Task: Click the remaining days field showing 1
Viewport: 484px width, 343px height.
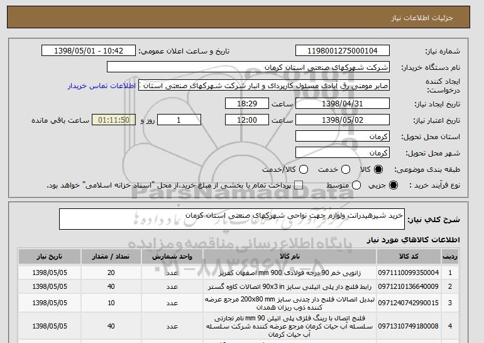Action: 179,120
